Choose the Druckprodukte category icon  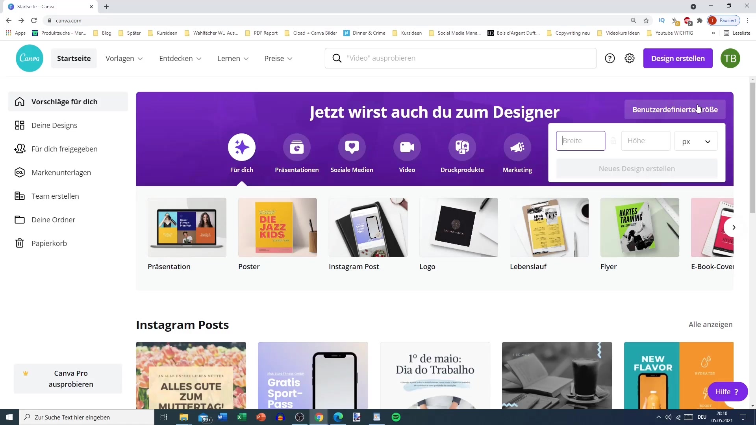click(462, 147)
